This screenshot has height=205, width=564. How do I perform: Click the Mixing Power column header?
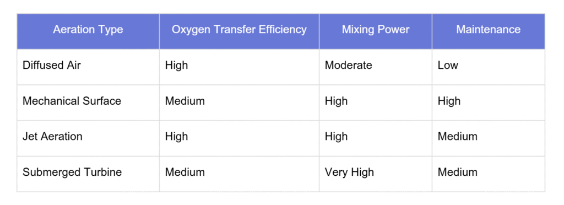pyautogui.click(x=376, y=31)
